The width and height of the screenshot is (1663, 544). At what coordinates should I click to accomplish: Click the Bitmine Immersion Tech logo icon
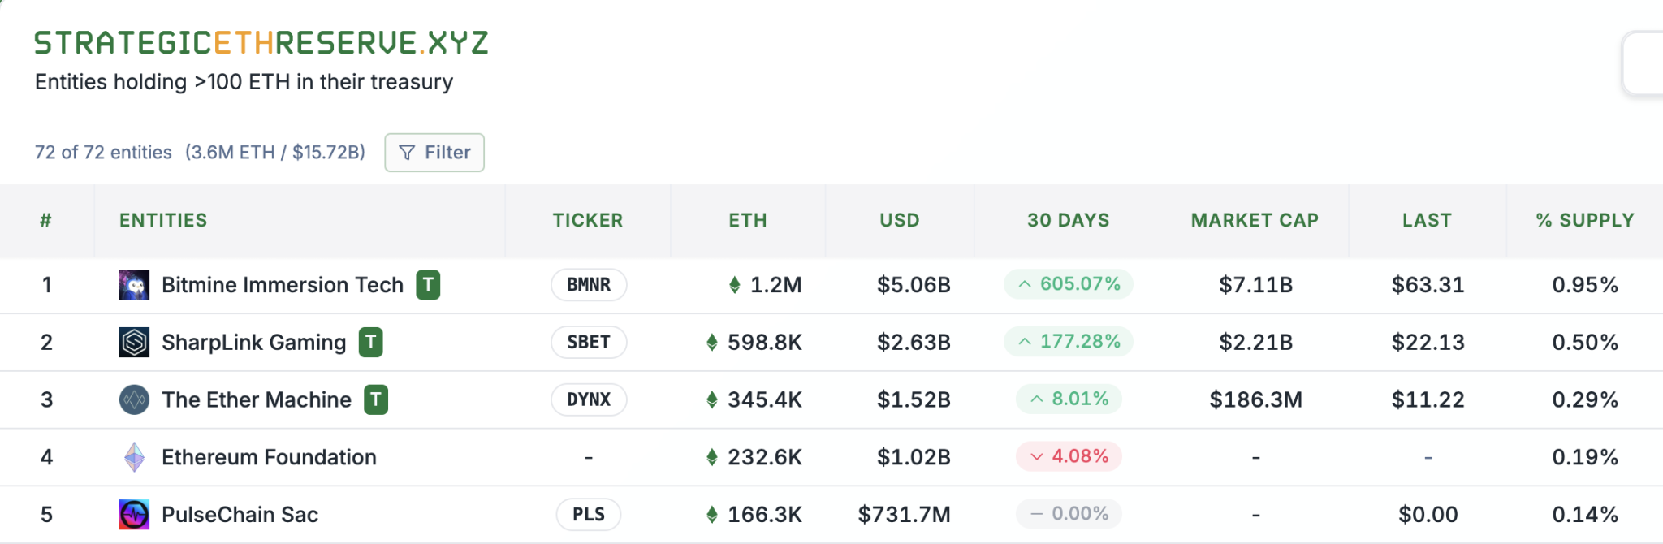135,285
